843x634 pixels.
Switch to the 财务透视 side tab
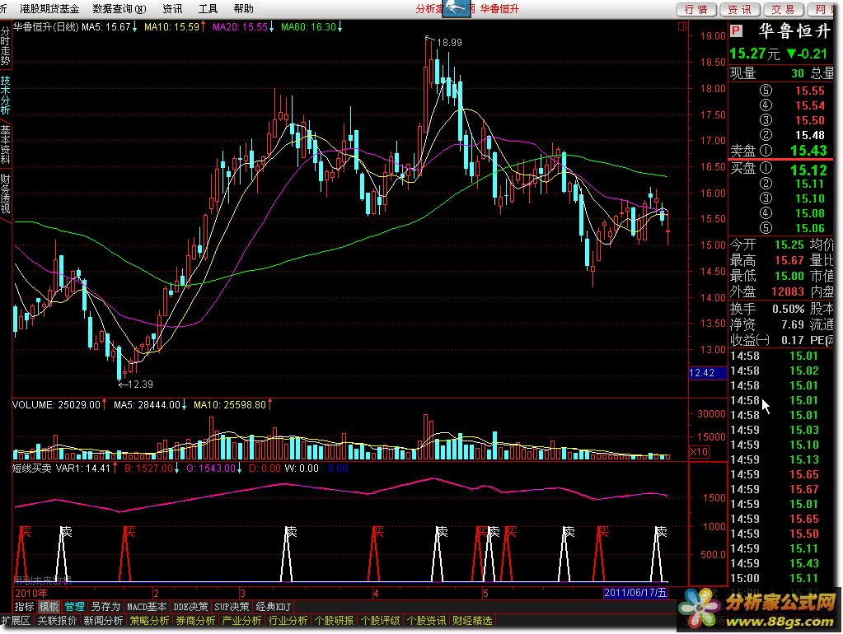coord(6,194)
